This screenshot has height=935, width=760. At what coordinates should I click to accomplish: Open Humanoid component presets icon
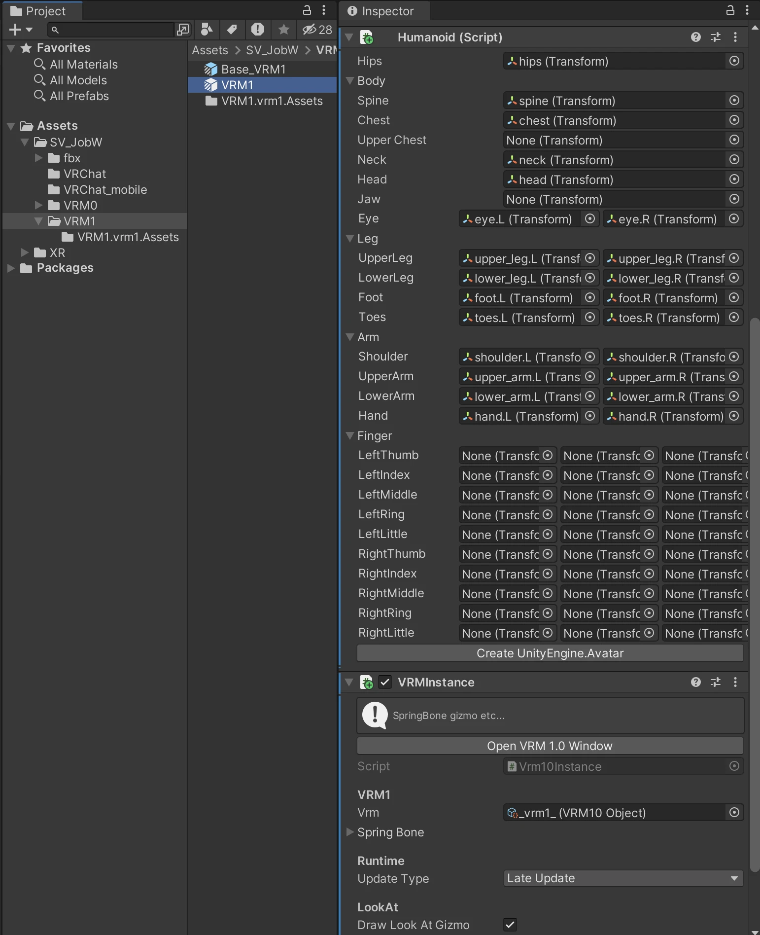click(716, 37)
